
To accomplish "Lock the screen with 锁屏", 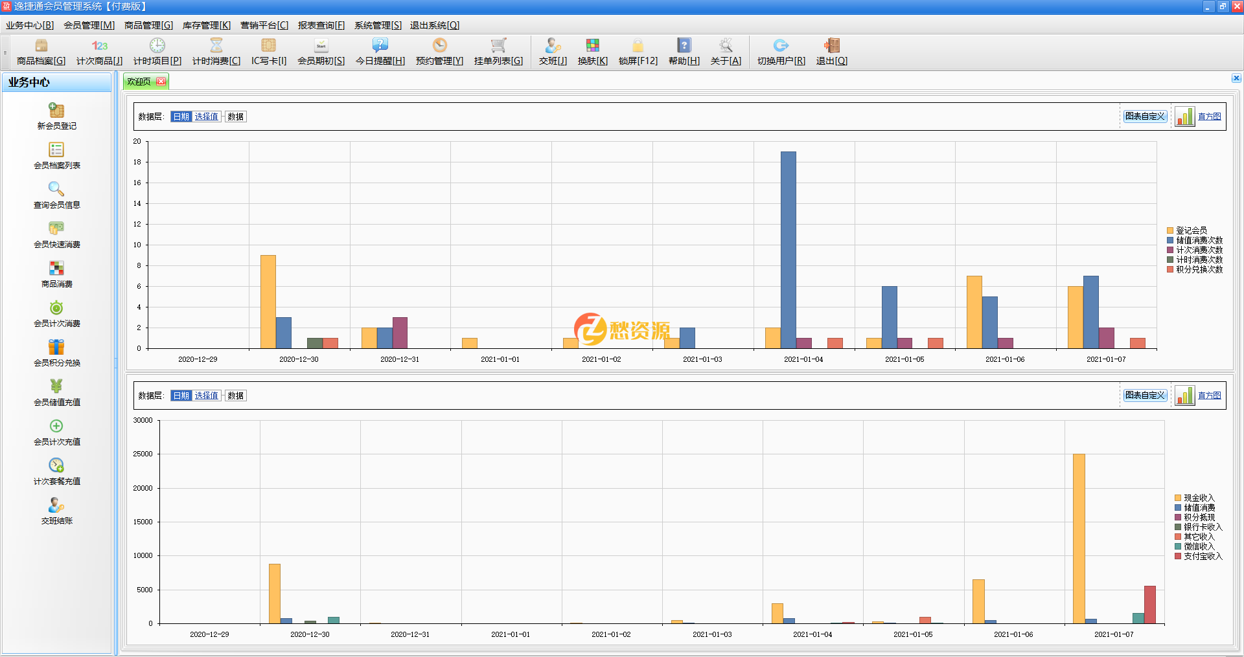I will pyautogui.click(x=638, y=52).
